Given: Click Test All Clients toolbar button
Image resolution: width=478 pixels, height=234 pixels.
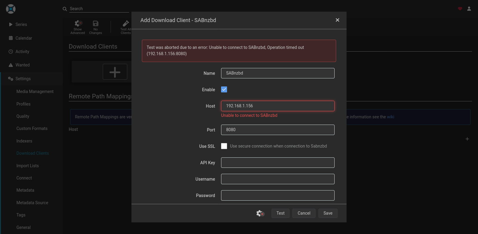Looking at the screenshot, I should [x=125, y=27].
